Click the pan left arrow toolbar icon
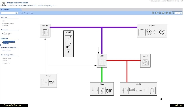 pyautogui.click(x=160, y=13)
